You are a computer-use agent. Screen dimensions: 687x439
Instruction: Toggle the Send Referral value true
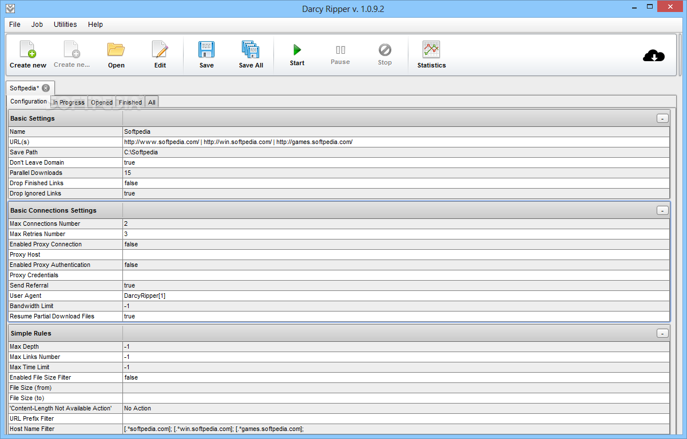point(396,285)
